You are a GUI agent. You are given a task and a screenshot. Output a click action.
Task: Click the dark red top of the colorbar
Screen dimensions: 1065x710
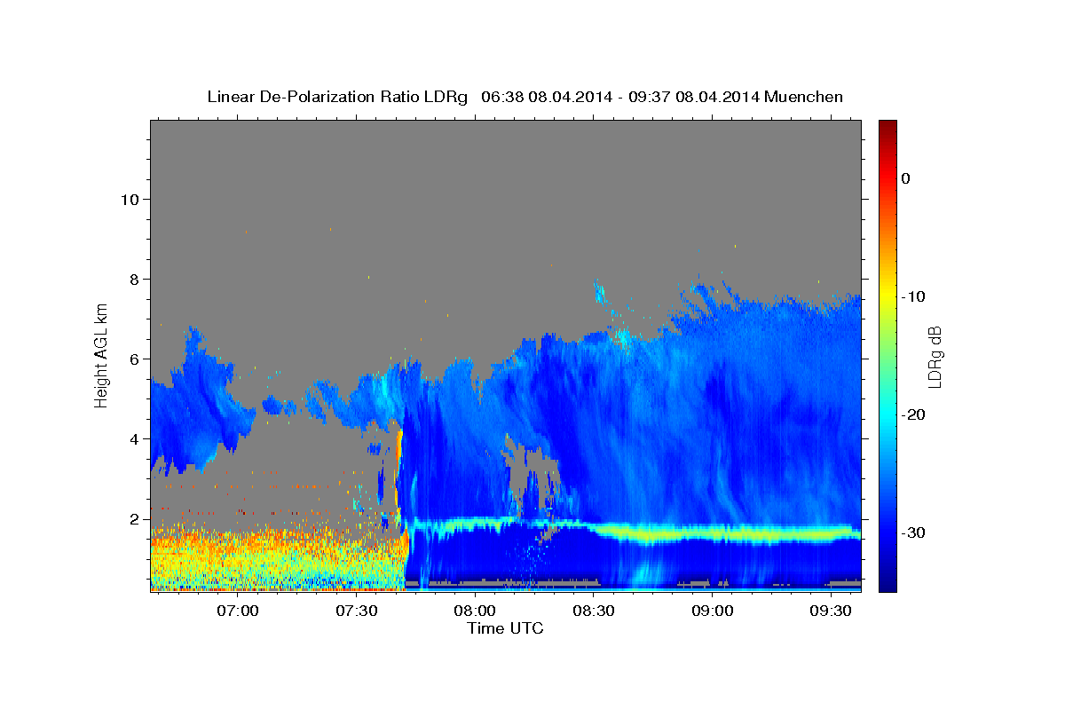887,127
